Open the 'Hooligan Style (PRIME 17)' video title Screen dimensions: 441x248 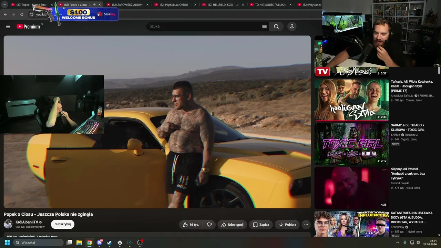412,86
